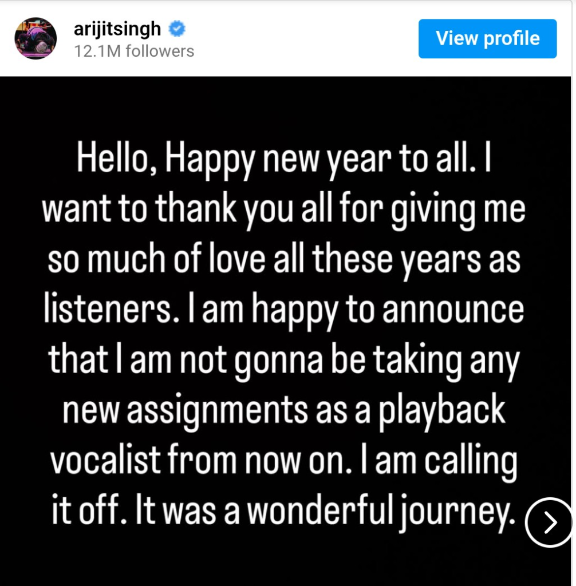Click the 12.1M followers count

pyautogui.click(x=134, y=52)
